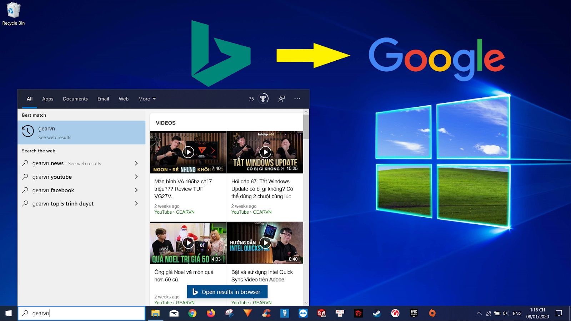Show hidden system tray icons
This screenshot has width=571, height=321.
click(x=479, y=313)
